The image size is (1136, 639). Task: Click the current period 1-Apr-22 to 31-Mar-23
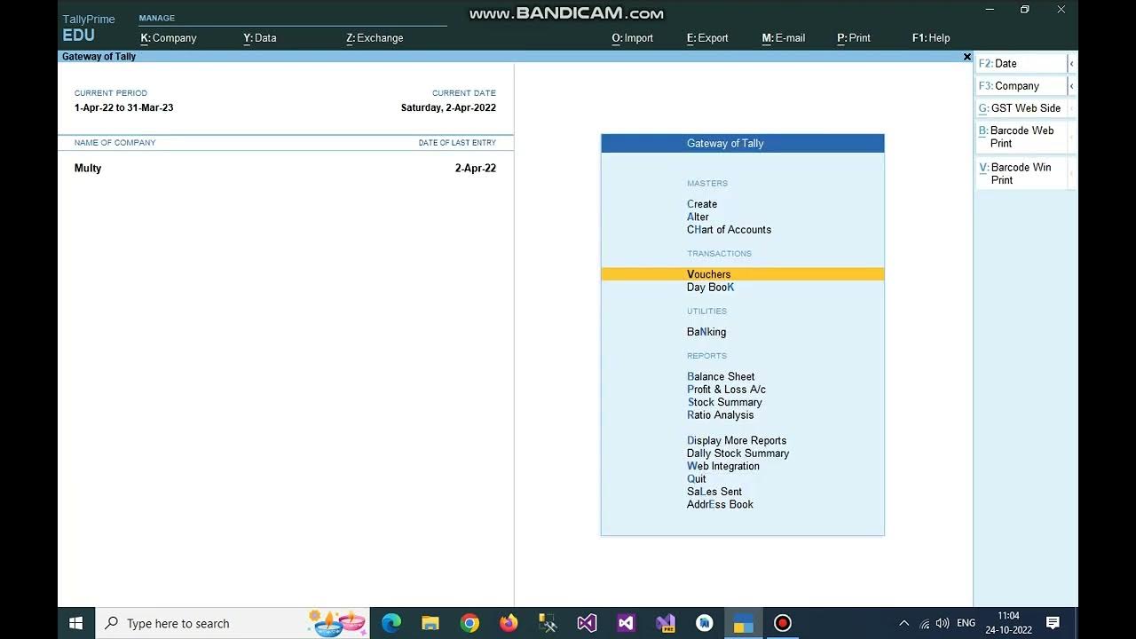tap(124, 108)
